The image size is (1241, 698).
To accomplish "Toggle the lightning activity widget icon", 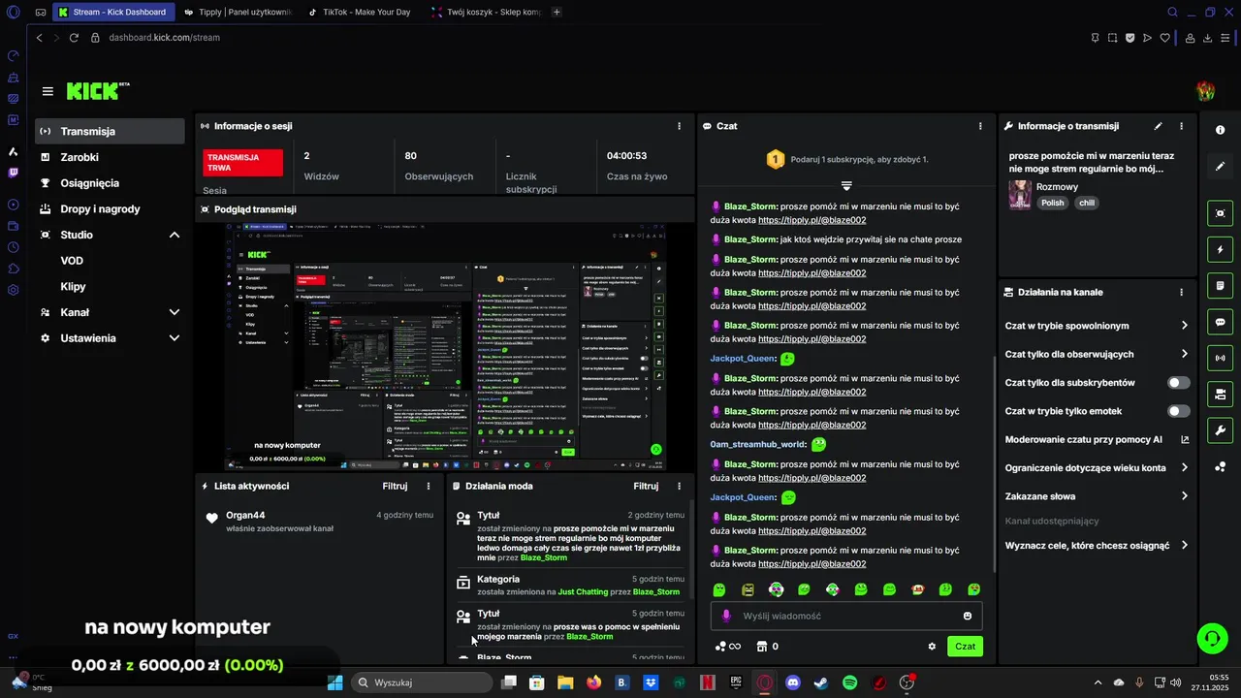I will pyautogui.click(x=1220, y=249).
